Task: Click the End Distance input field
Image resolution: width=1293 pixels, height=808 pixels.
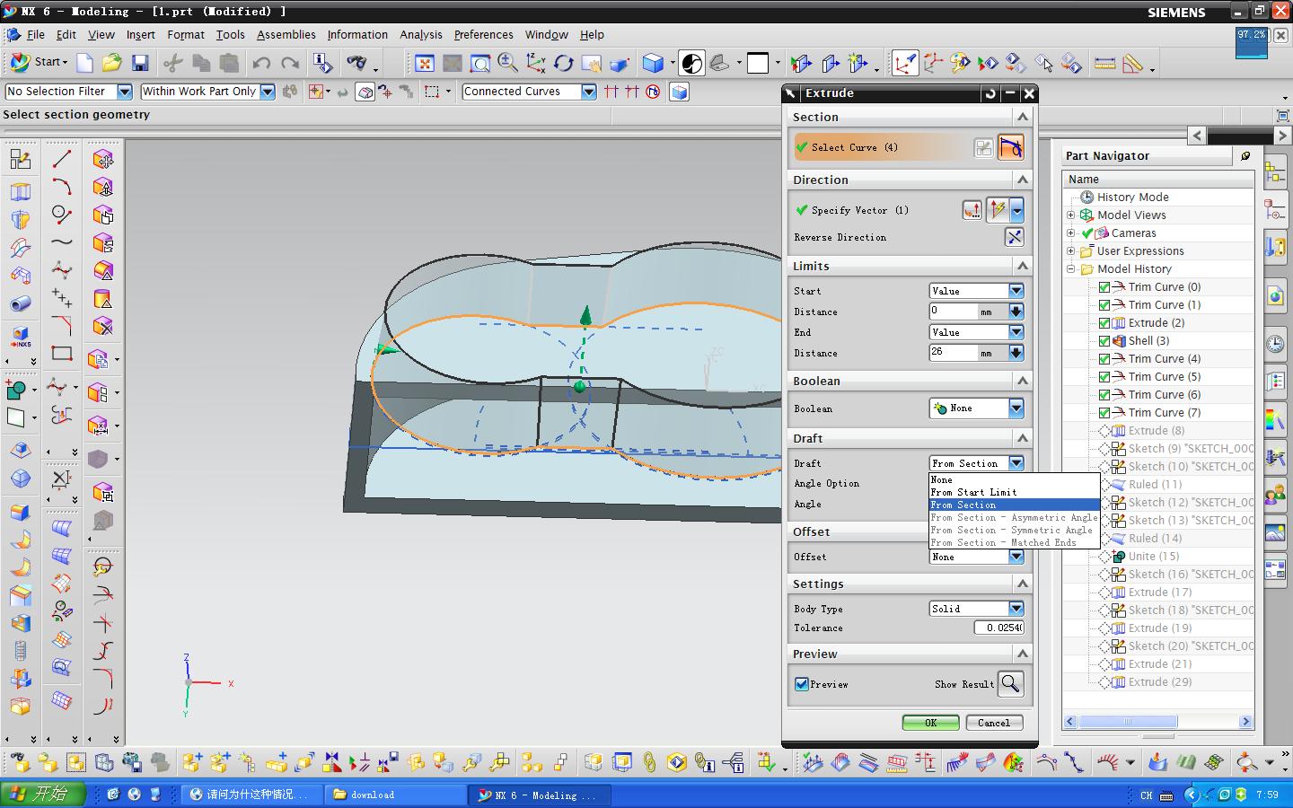Action: [x=952, y=353]
